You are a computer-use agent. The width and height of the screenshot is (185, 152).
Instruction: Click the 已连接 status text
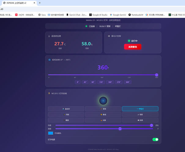click(92, 26)
